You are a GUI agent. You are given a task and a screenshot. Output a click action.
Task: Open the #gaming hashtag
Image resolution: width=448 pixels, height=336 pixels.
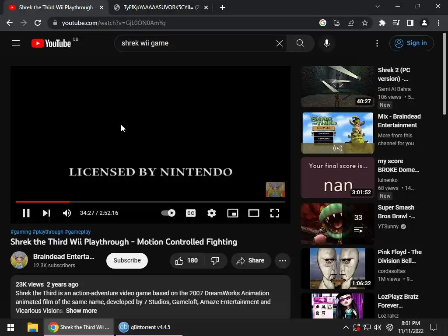(21, 232)
